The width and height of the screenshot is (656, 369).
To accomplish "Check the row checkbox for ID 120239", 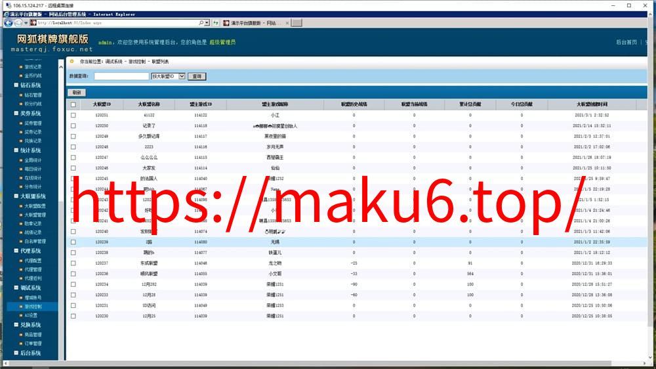I will click(x=73, y=242).
